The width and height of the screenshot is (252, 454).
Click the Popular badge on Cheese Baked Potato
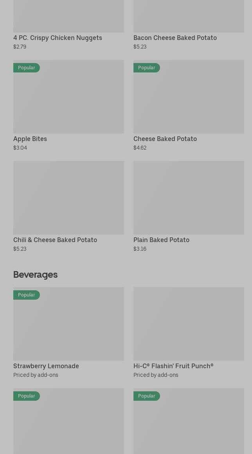[x=147, y=68]
